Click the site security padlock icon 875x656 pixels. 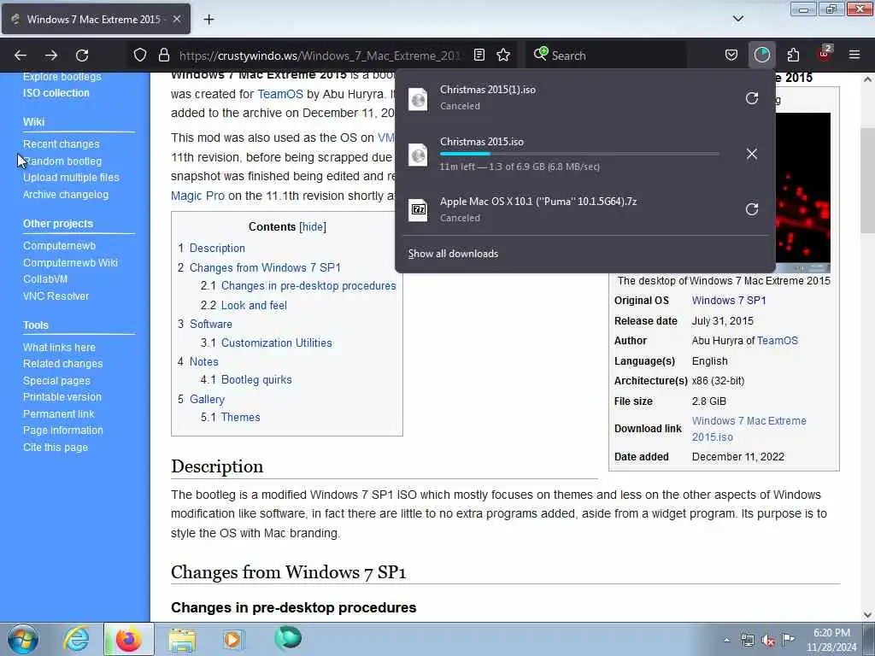click(163, 55)
